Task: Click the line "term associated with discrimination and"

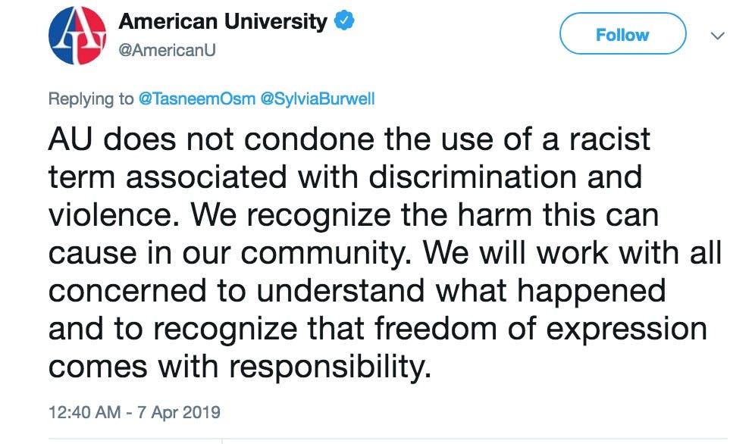Action: coord(345,177)
